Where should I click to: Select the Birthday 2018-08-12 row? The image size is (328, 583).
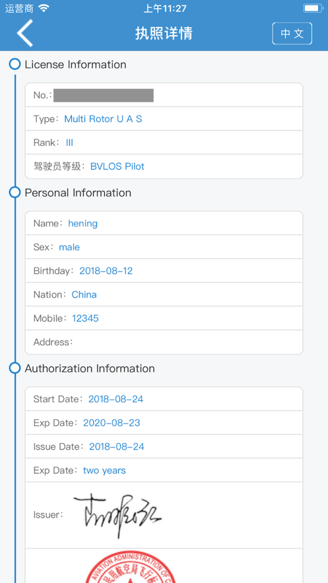point(164,271)
